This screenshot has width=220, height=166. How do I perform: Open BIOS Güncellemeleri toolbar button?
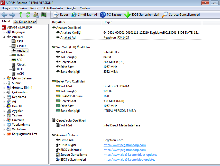pos(142,15)
